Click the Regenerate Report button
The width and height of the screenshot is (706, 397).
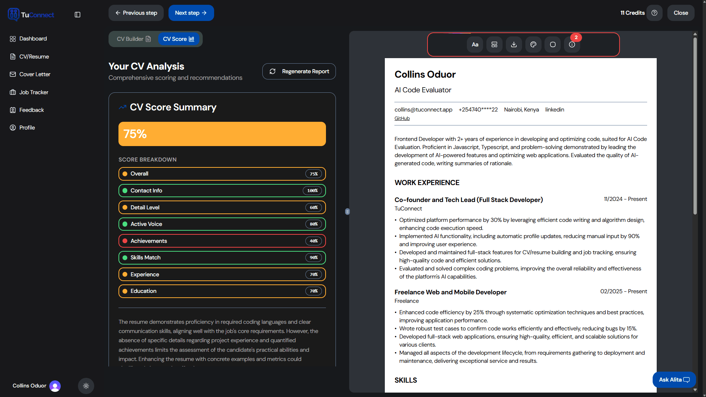[x=298, y=71]
